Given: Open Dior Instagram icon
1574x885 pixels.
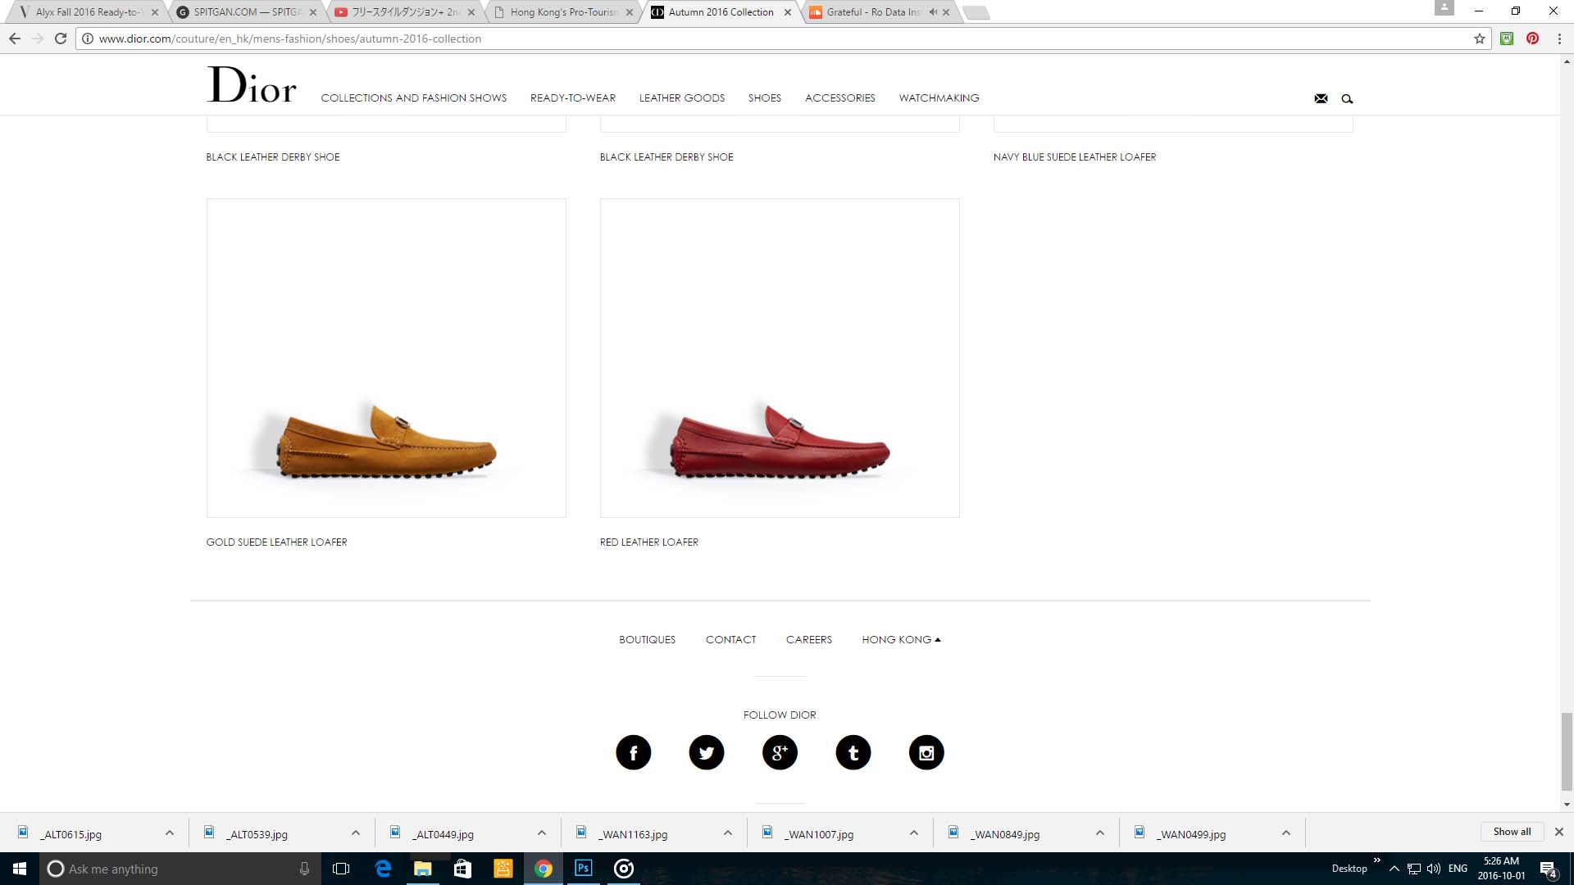Looking at the screenshot, I should pyautogui.click(x=926, y=752).
